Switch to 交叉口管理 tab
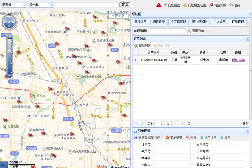 (x=178, y=22)
